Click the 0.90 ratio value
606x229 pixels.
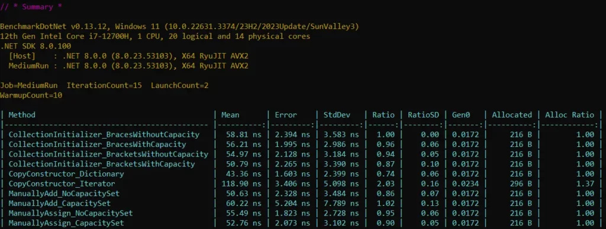click(x=386, y=223)
